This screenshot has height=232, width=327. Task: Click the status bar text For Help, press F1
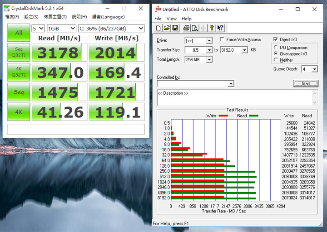[171, 223]
